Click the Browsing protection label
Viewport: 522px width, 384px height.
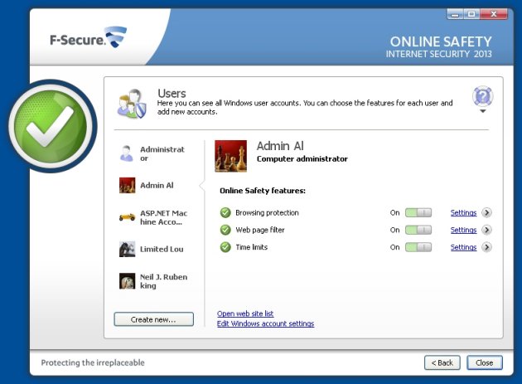pos(267,212)
